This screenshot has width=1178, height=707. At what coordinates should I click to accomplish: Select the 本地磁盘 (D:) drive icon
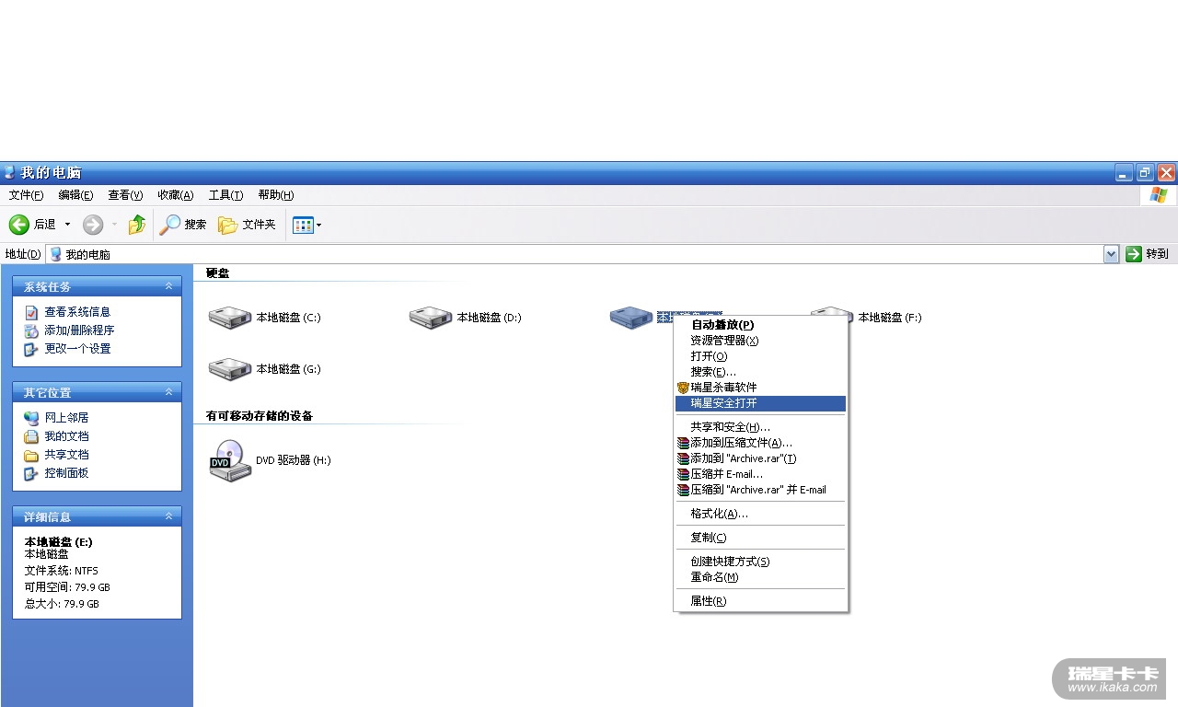(431, 318)
